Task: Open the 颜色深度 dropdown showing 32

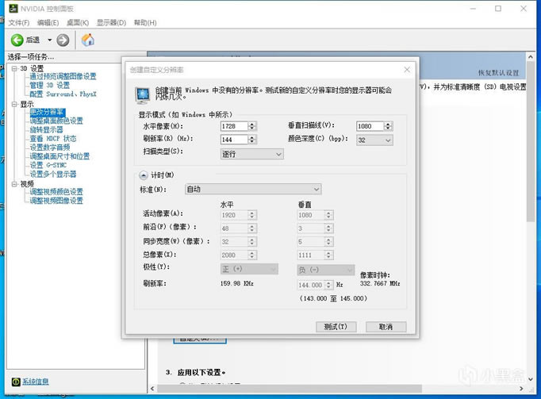Action: tap(374, 140)
